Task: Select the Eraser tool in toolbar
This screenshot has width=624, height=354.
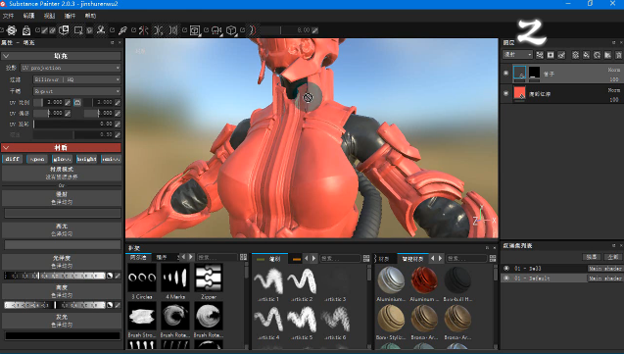Action: pyautogui.click(x=53, y=30)
